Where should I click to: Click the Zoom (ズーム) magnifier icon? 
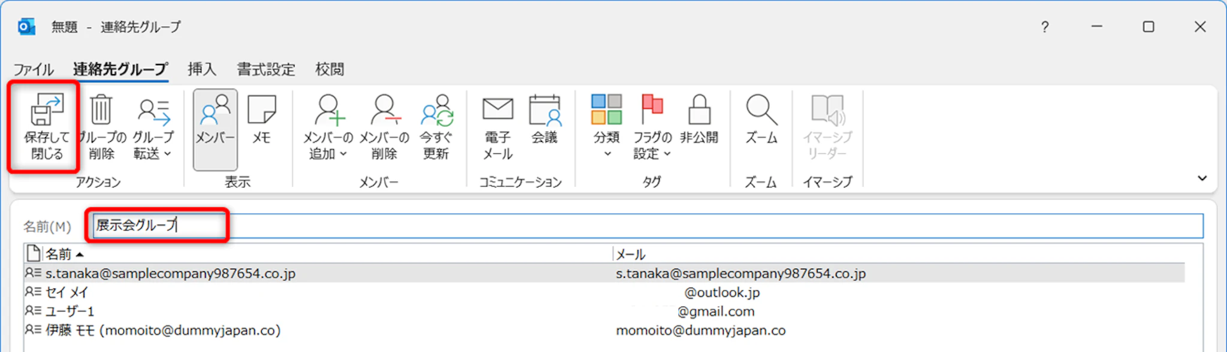click(x=761, y=111)
